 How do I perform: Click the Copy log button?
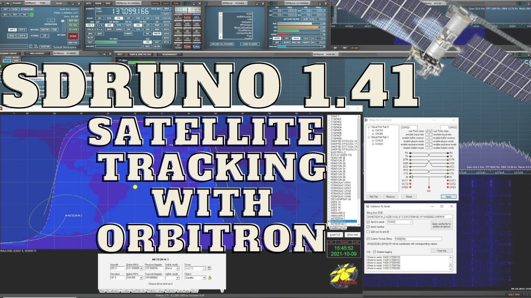click(442, 250)
